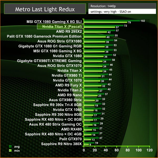Click Gigabyte GTX980Ti XTREME Gaming label
158x158 pixels.
[49, 61]
